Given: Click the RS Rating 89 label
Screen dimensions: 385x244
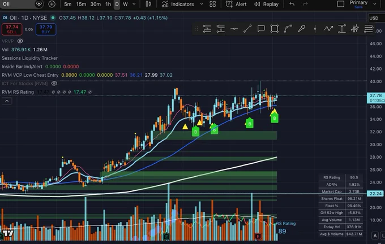Looking at the screenshot, I should [x=285, y=228].
